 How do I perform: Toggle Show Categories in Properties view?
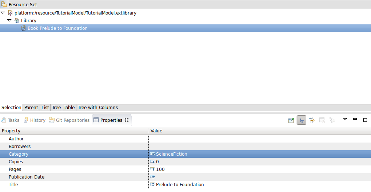pyautogui.click(x=301, y=120)
